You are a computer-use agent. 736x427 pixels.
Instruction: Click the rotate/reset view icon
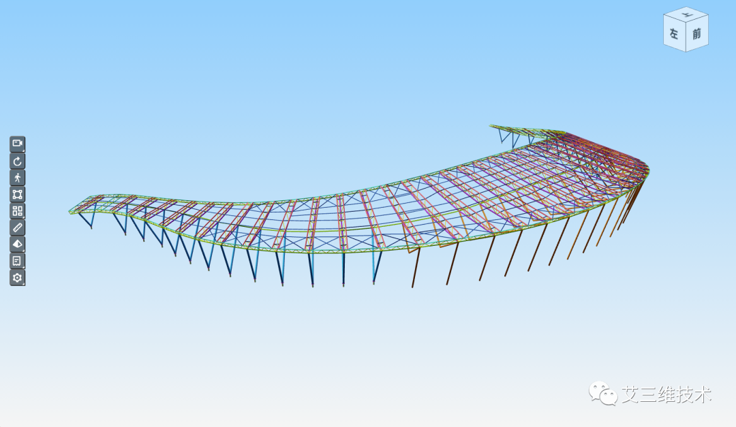(x=17, y=161)
